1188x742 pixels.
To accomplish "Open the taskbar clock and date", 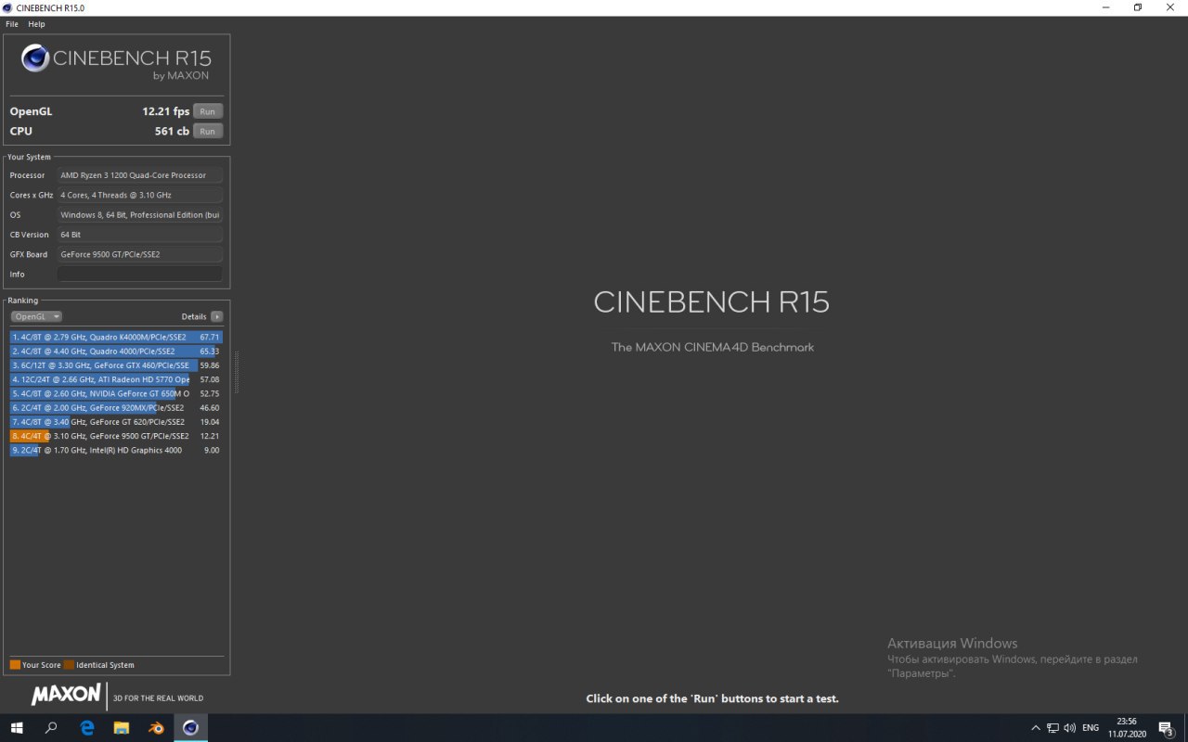I will (1127, 728).
